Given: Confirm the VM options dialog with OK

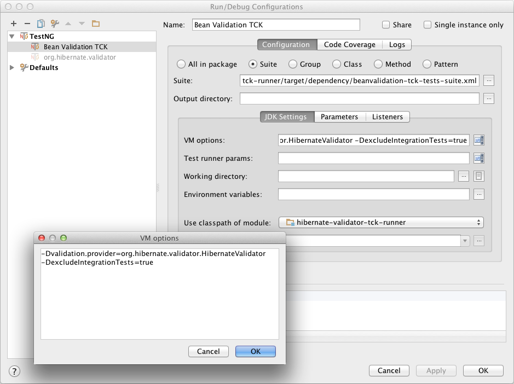Looking at the screenshot, I should (256, 351).
